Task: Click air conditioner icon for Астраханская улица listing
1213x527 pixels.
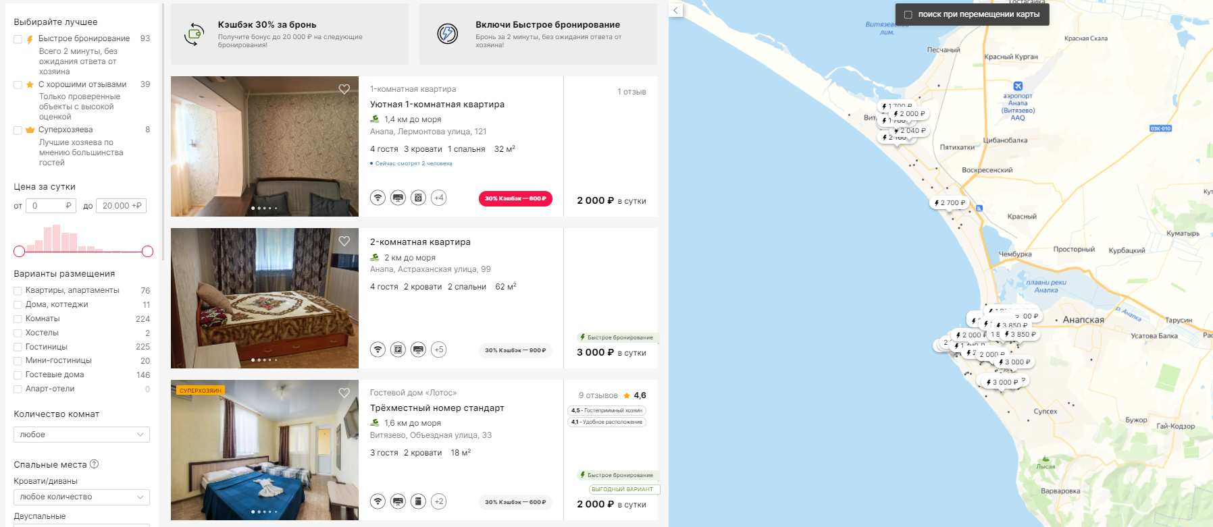Action: tap(419, 350)
